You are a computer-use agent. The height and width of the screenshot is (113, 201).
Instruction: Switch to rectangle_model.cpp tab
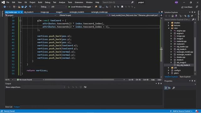tap(99, 12)
